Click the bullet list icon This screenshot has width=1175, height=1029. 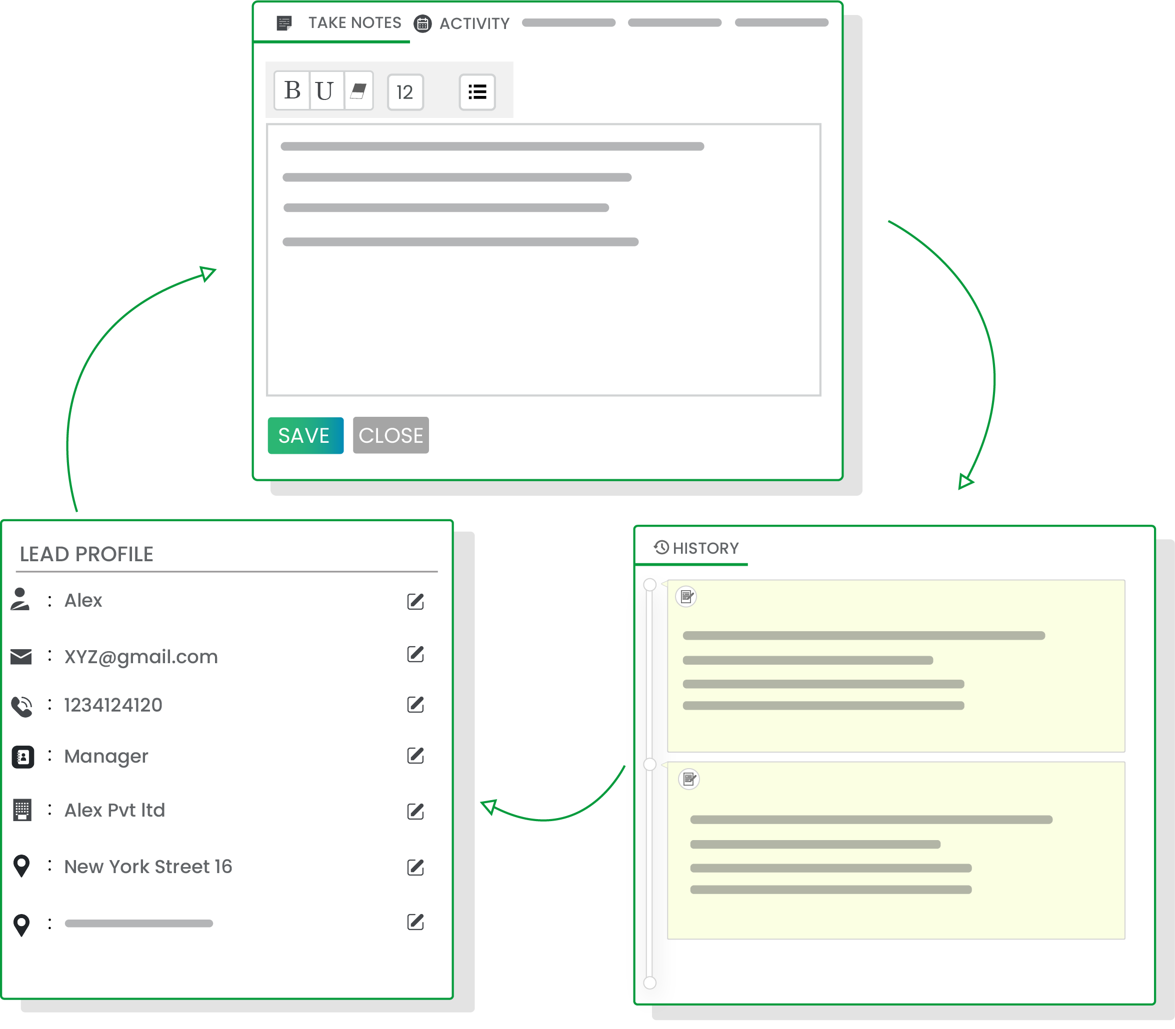coord(477,92)
